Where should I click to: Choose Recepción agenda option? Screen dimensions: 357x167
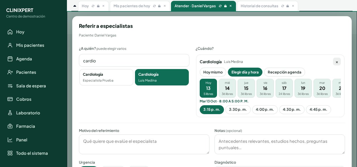click(284, 72)
